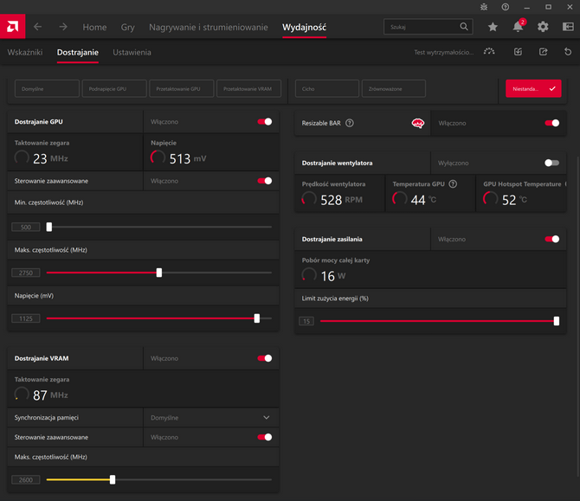Click the reset tuning undo icon
580x501 pixels.
click(x=568, y=52)
